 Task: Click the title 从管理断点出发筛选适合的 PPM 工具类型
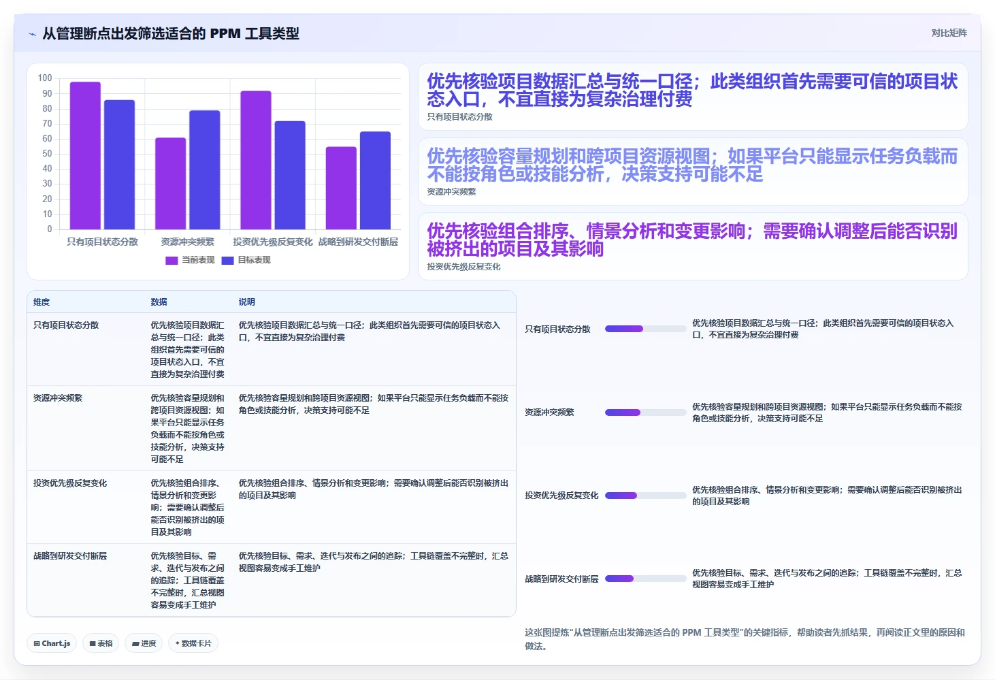pos(171,33)
